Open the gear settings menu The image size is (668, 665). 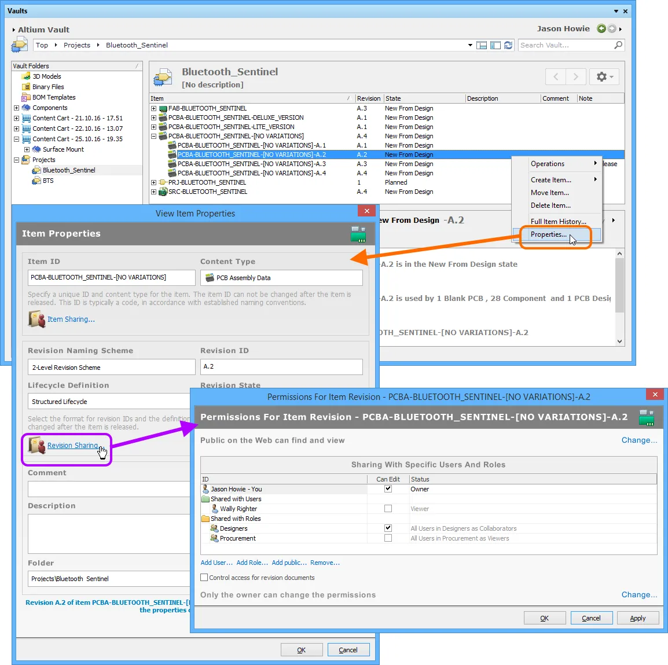604,76
